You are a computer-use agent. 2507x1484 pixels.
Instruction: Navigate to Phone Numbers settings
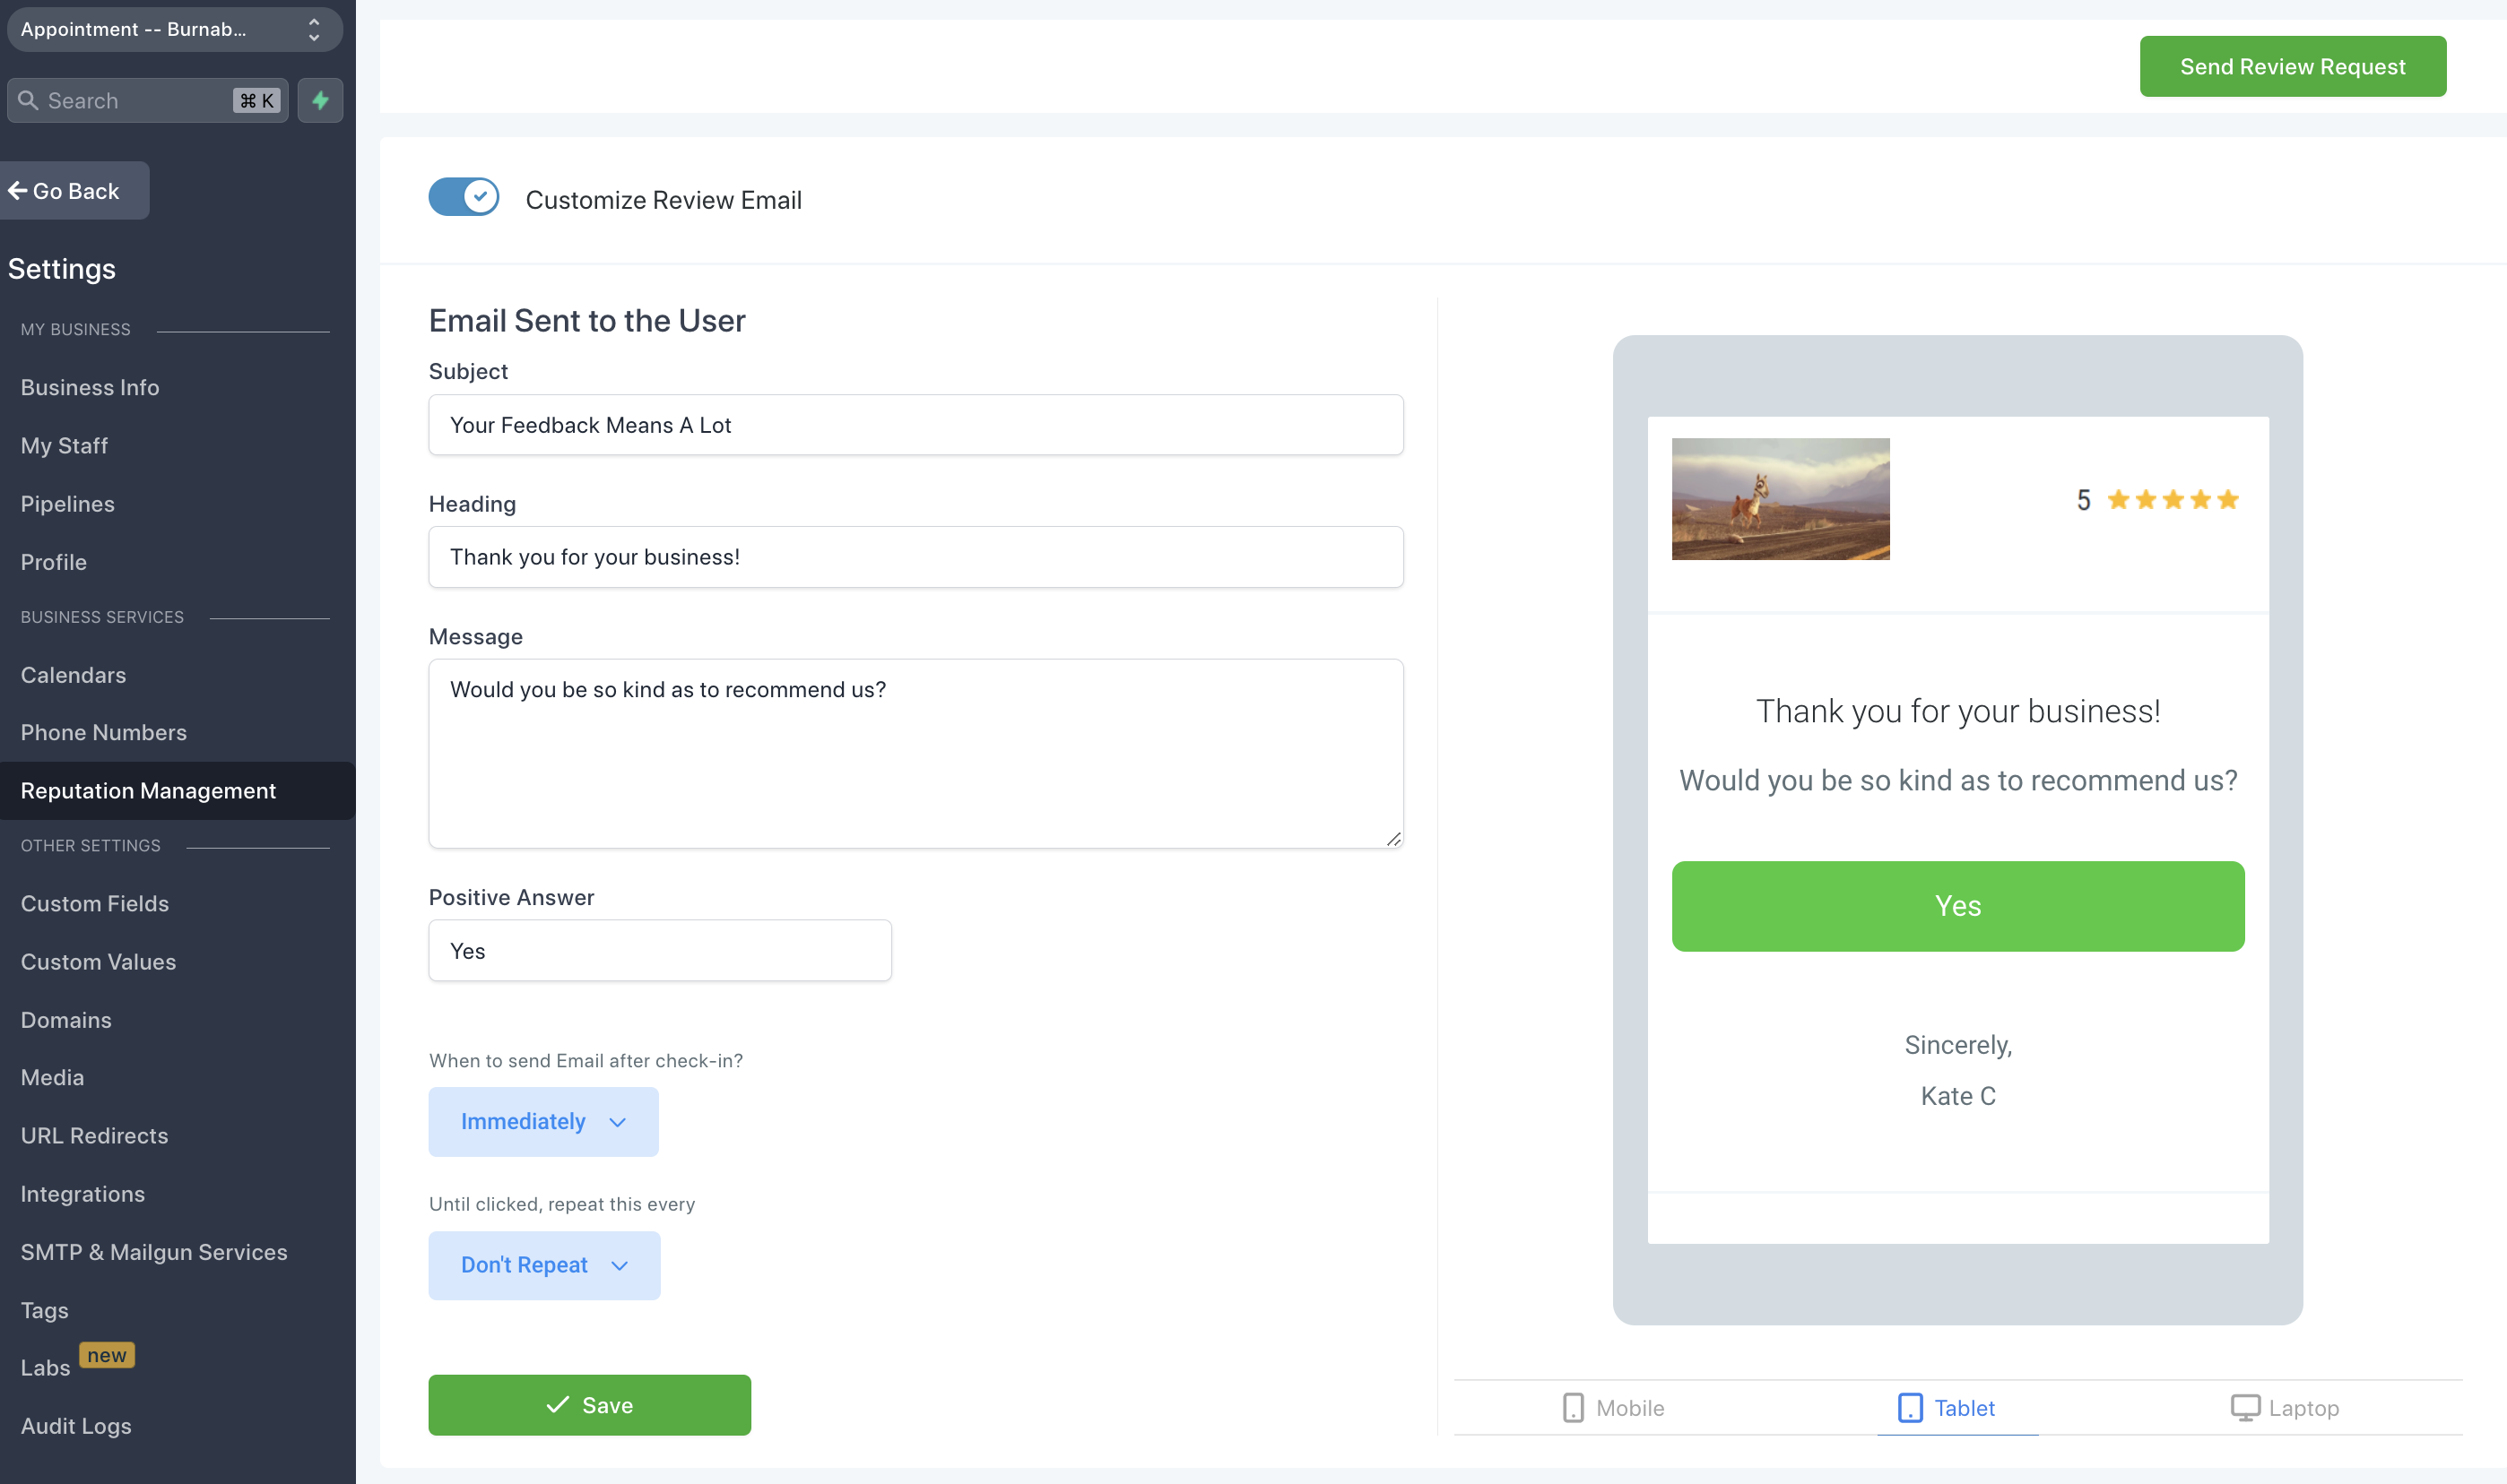104,732
